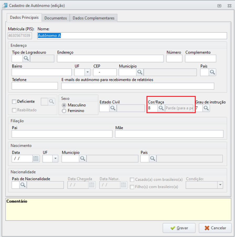Focus the Endereço text field

pyautogui.click(x=110, y=59)
